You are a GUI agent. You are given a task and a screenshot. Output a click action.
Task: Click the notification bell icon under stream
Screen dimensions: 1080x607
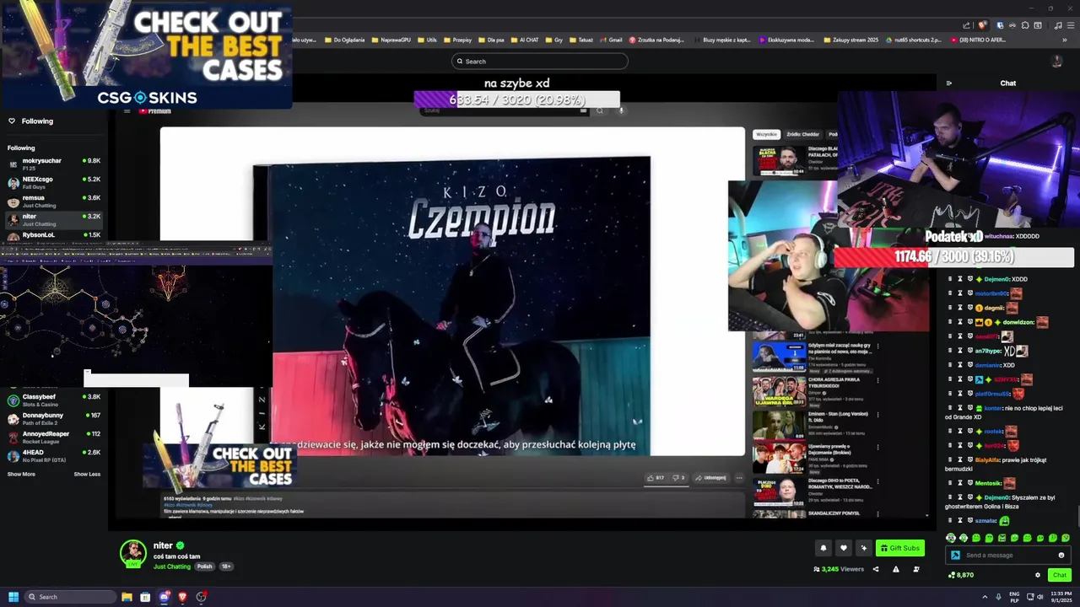[823, 548]
